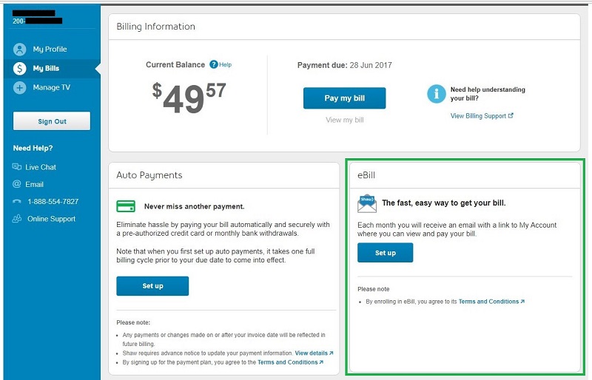
Task: Click the green credit card icon
Action: click(126, 206)
